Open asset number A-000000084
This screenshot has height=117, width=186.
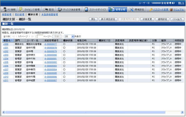[51, 69]
